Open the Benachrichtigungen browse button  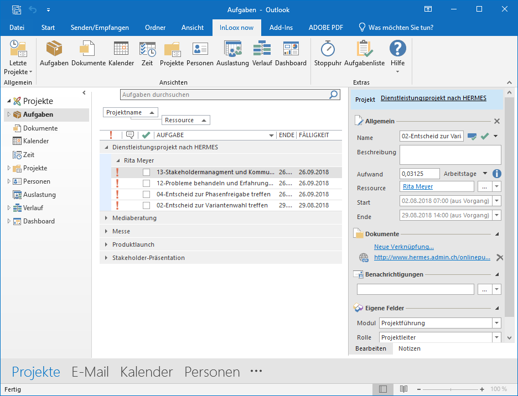coord(484,289)
